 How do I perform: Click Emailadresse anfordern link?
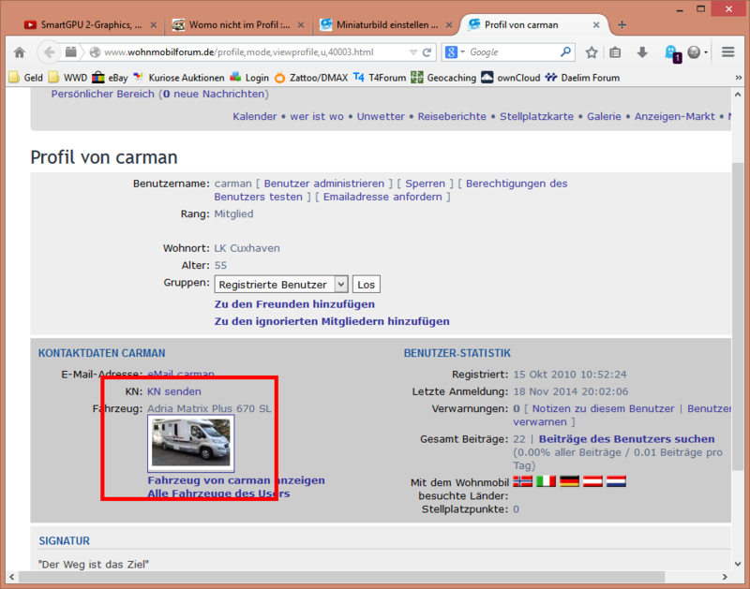click(x=382, y=197)
